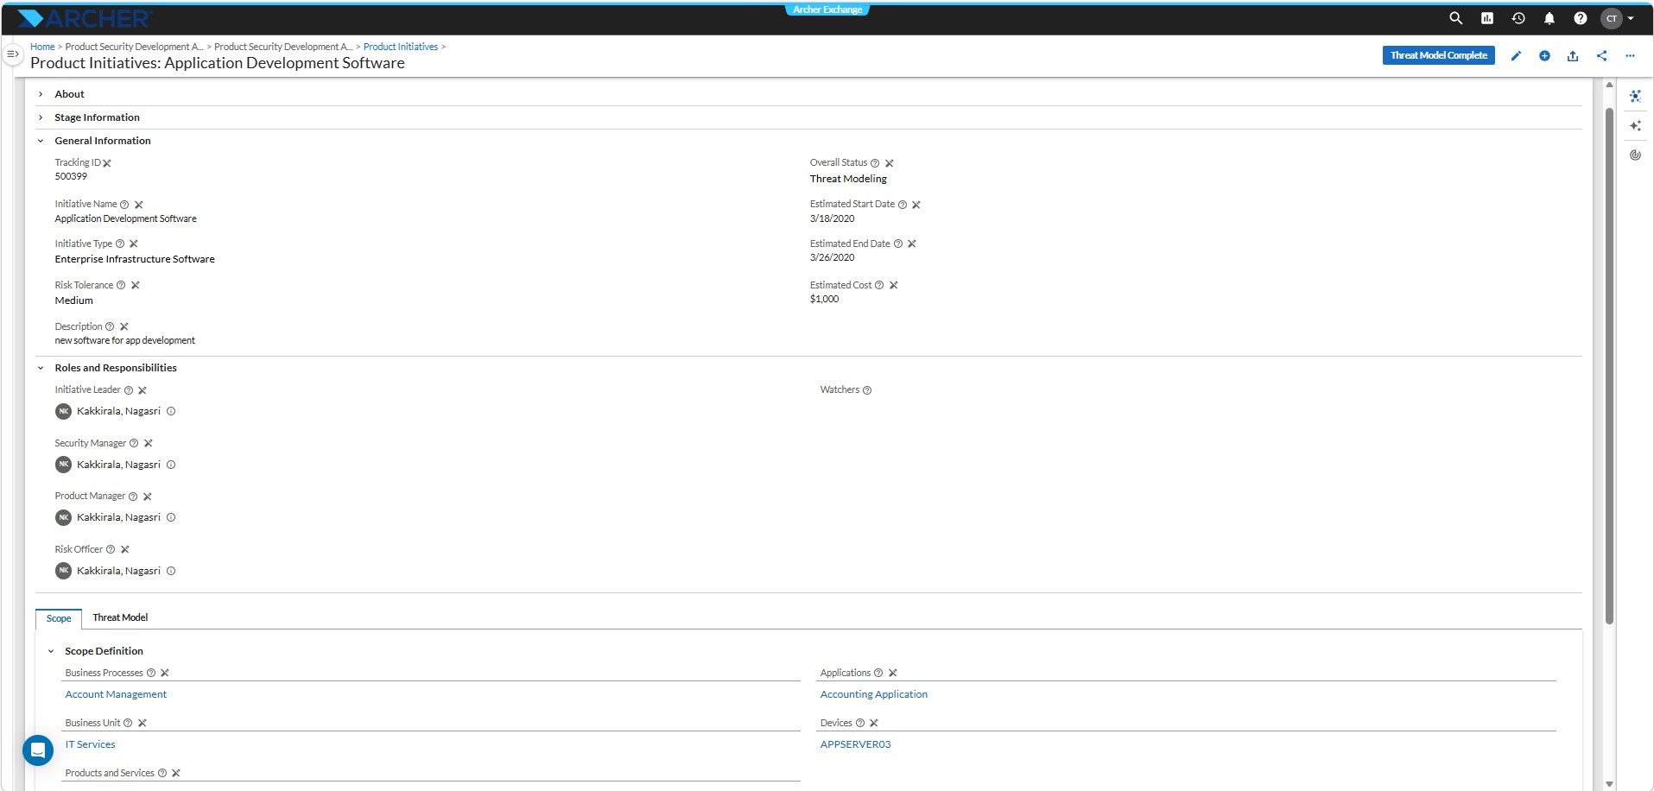Click help icon beside Estimated End Date
Screen dimensions: 1654x791
[898, 244]
